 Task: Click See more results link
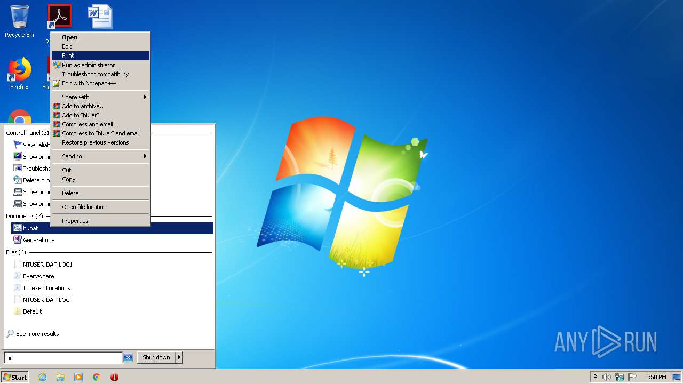[37, 334]
